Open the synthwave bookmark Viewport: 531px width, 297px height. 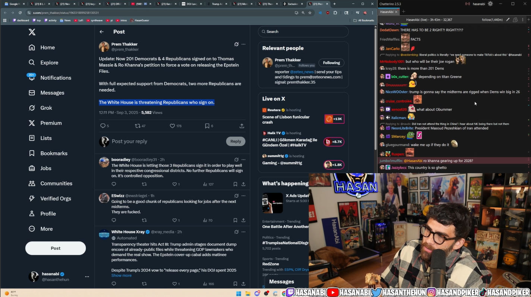coord(95,20)
